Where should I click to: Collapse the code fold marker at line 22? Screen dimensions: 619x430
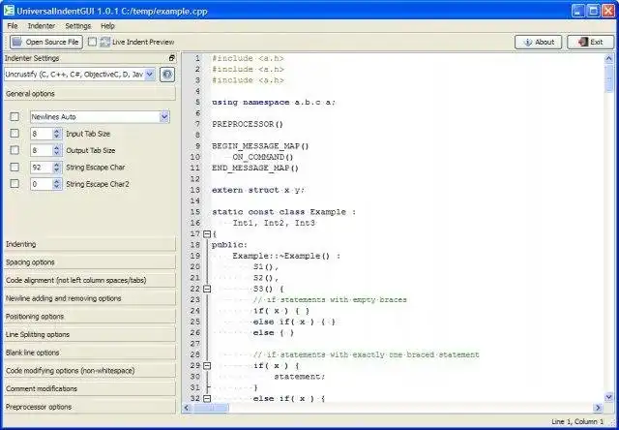point(206,289)
